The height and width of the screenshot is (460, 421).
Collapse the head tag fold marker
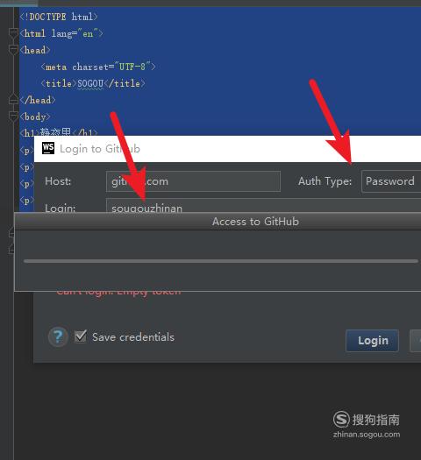click(13, 49)
